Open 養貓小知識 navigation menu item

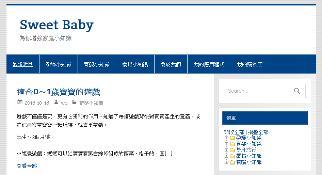coord(135,64)
